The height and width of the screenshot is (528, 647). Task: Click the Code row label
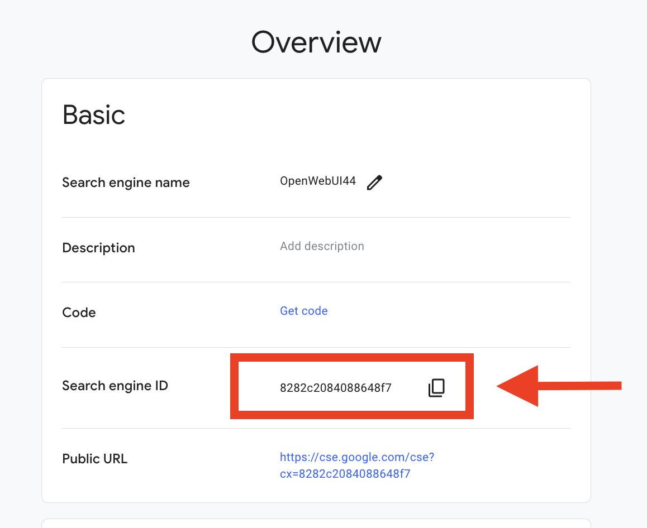click(79, 313)
